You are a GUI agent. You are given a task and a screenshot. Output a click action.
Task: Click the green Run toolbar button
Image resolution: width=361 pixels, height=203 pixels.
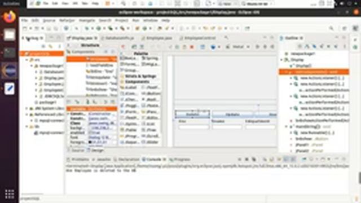pyautogui.click(x=99, y=29)
